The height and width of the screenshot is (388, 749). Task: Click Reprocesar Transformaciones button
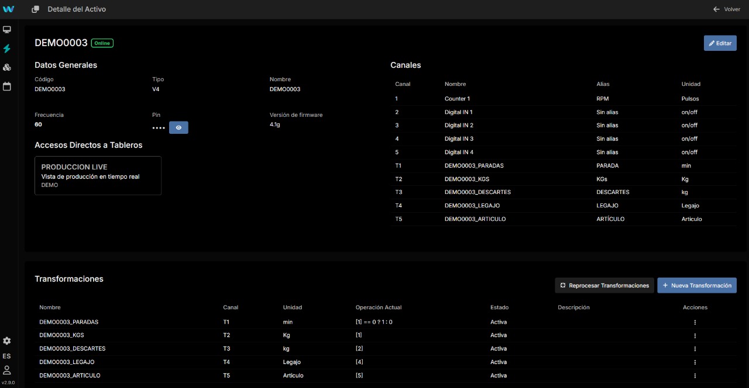604,286
